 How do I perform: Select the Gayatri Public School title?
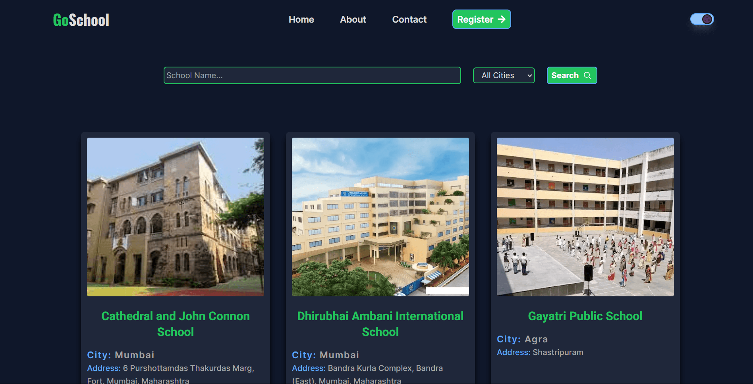(x=585, y=316)
